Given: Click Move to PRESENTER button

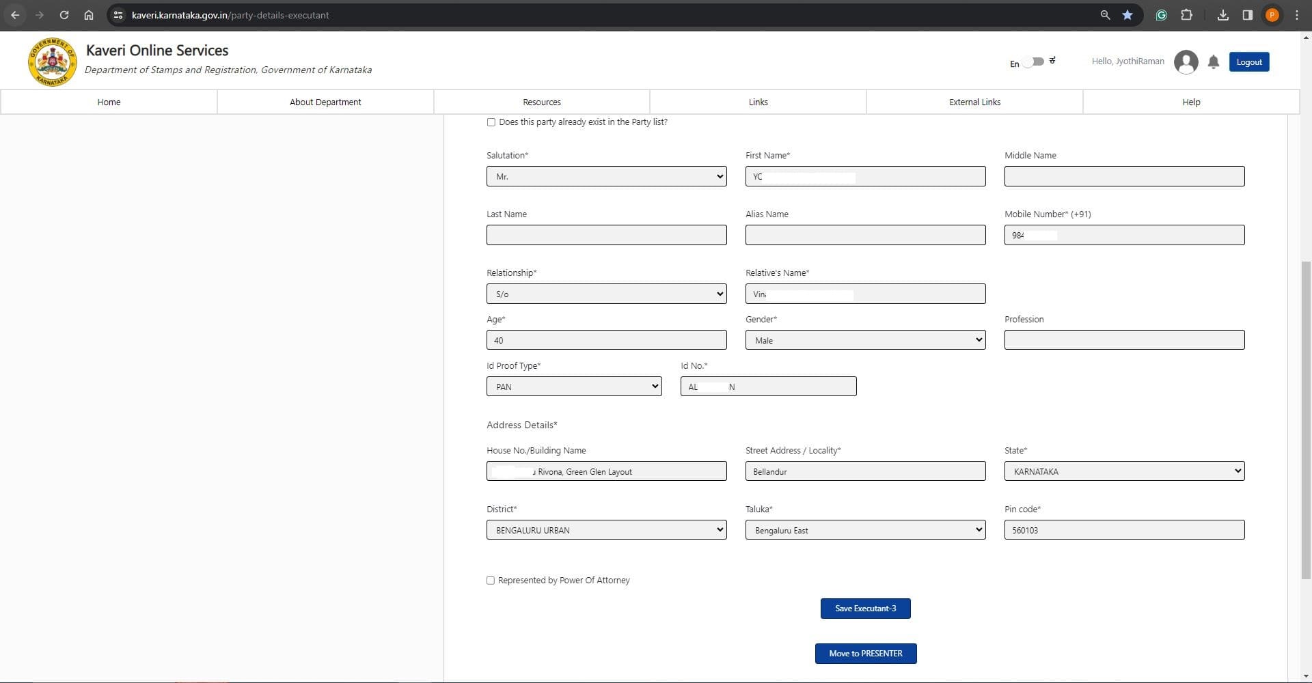Looking at the screenshot, I should [865, 654].
